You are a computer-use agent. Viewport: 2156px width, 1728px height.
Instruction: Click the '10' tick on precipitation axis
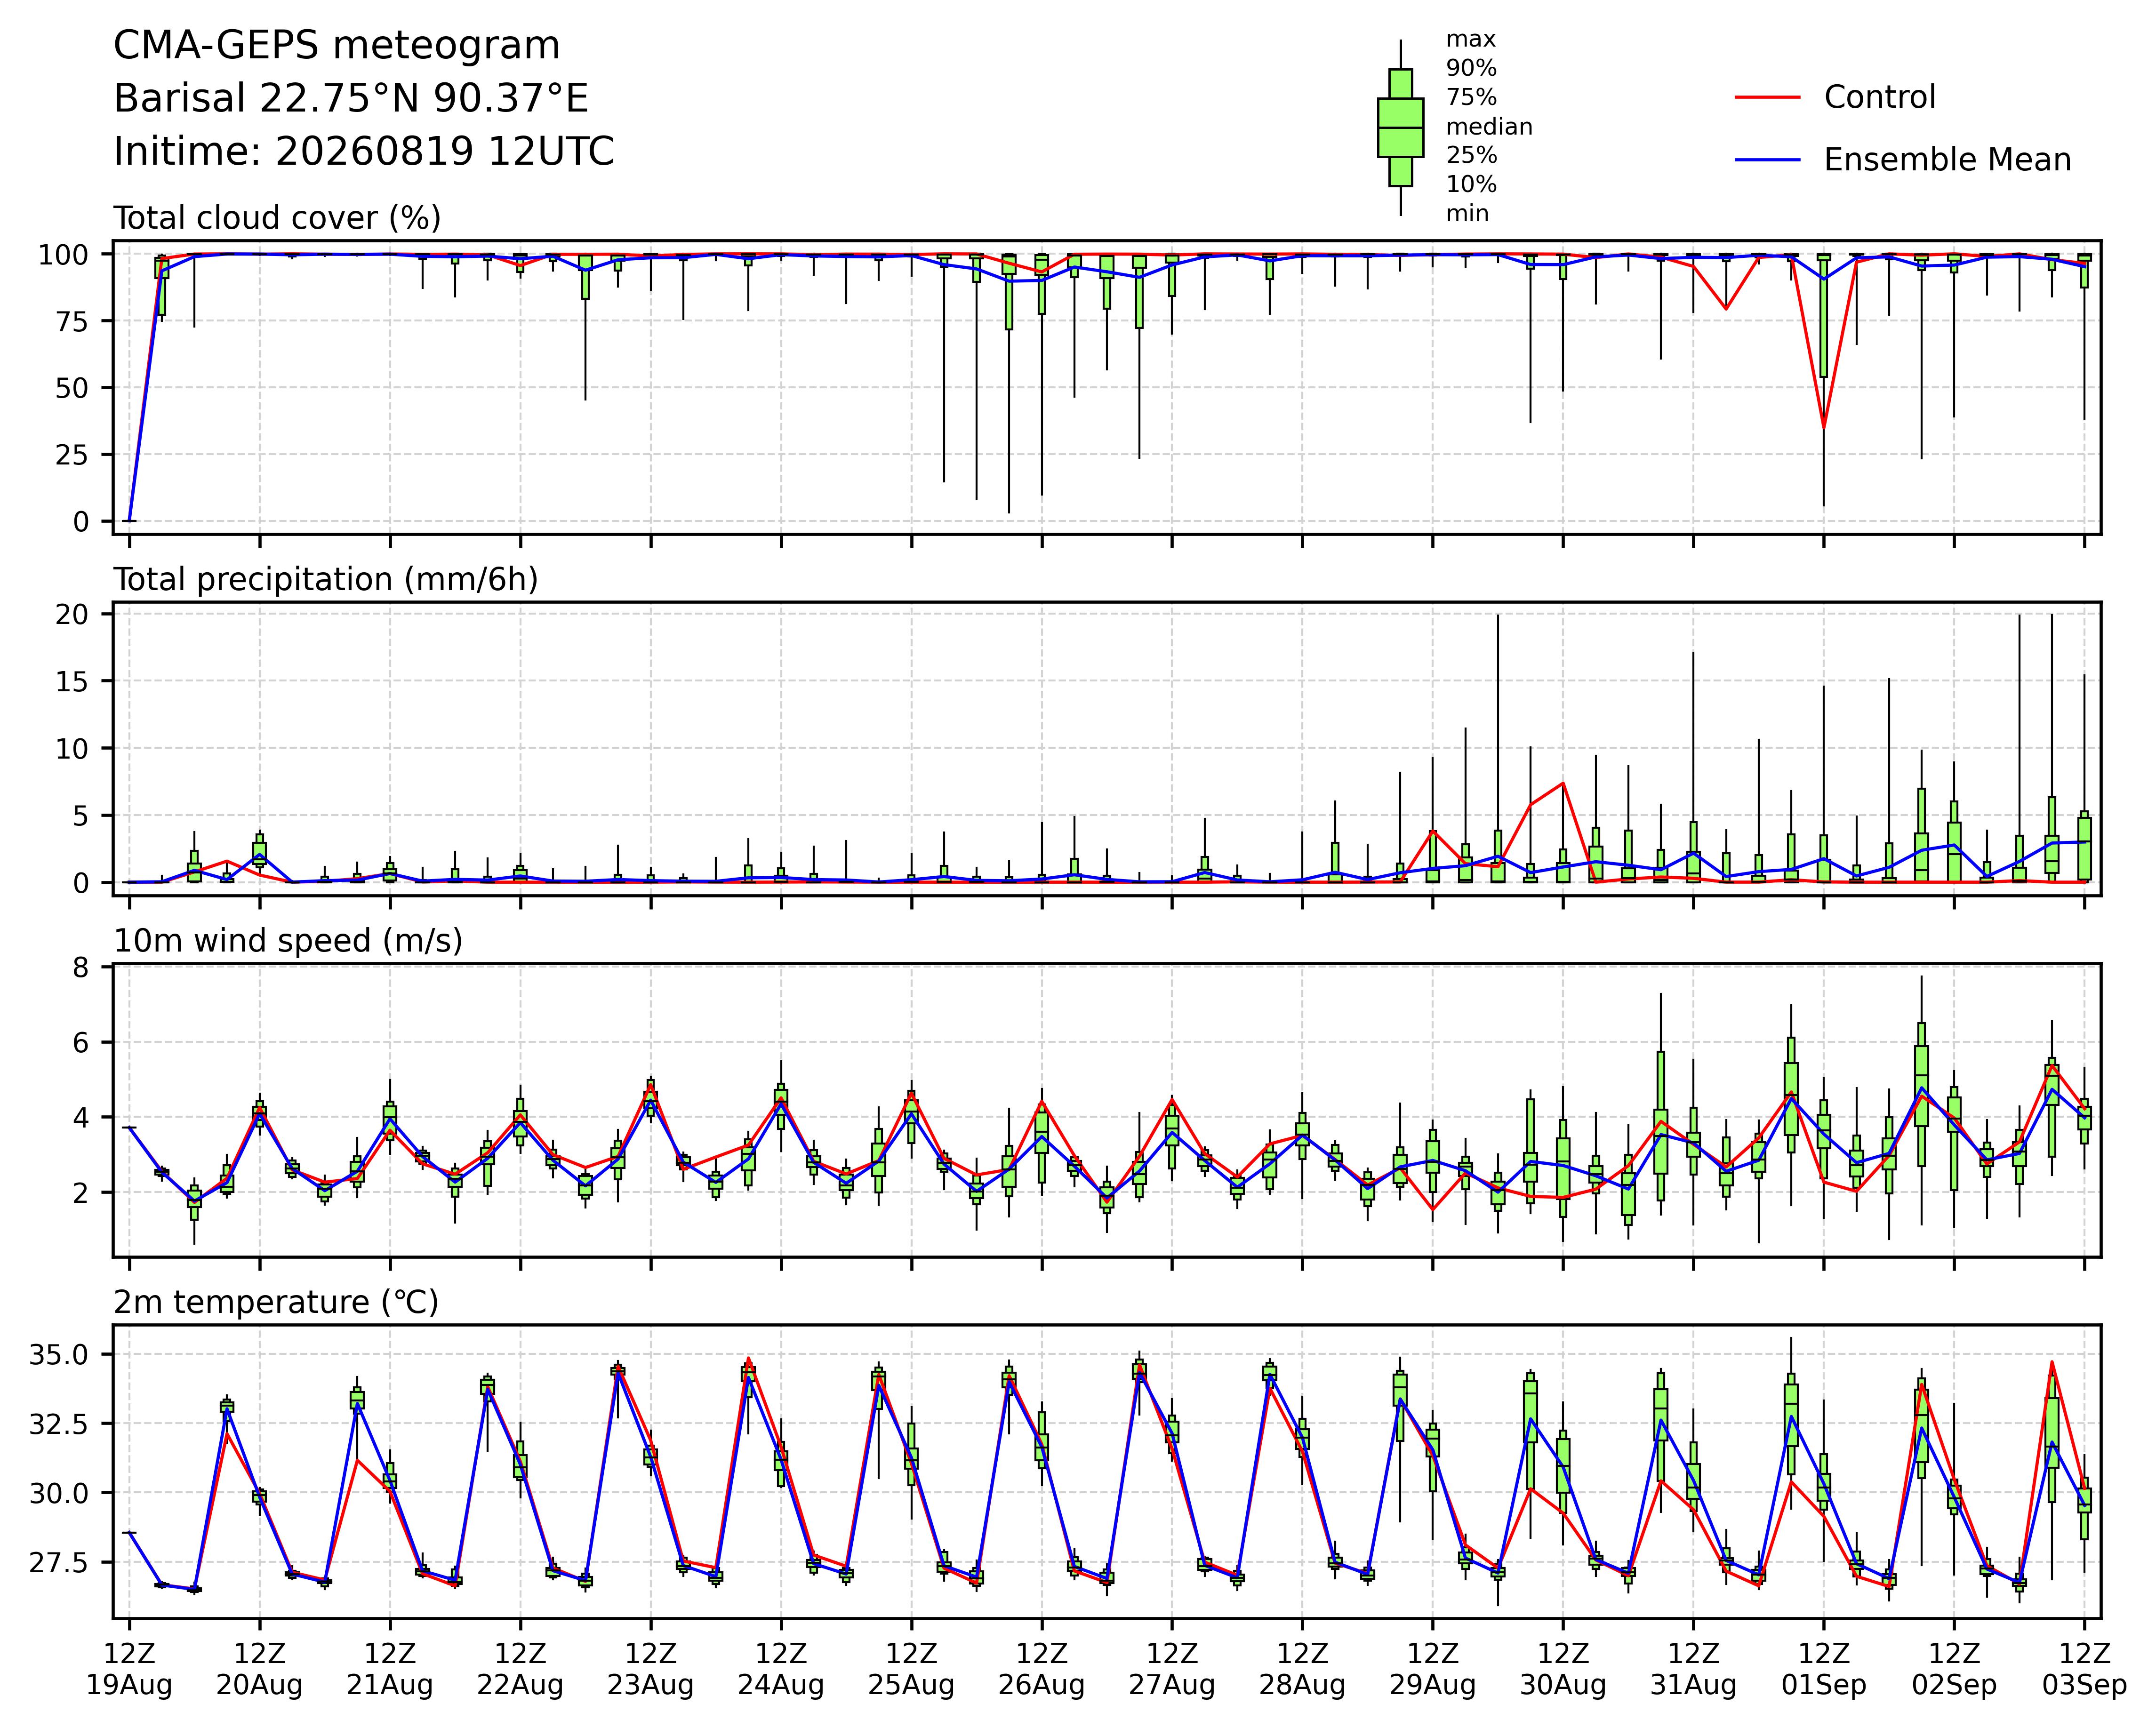(73, 749)
